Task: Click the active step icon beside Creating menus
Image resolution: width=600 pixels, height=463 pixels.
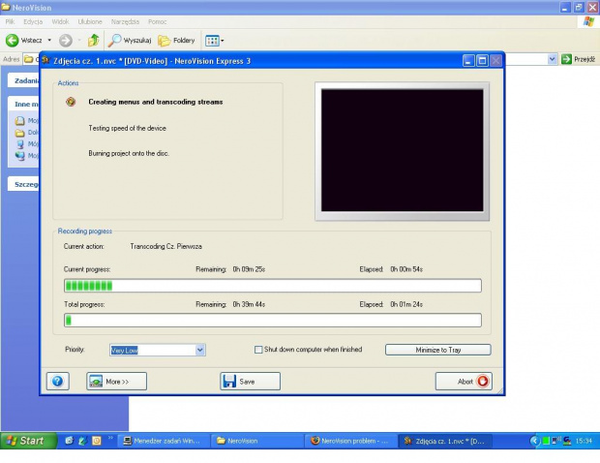Action: pyautogui.click(x=71, y=102)
